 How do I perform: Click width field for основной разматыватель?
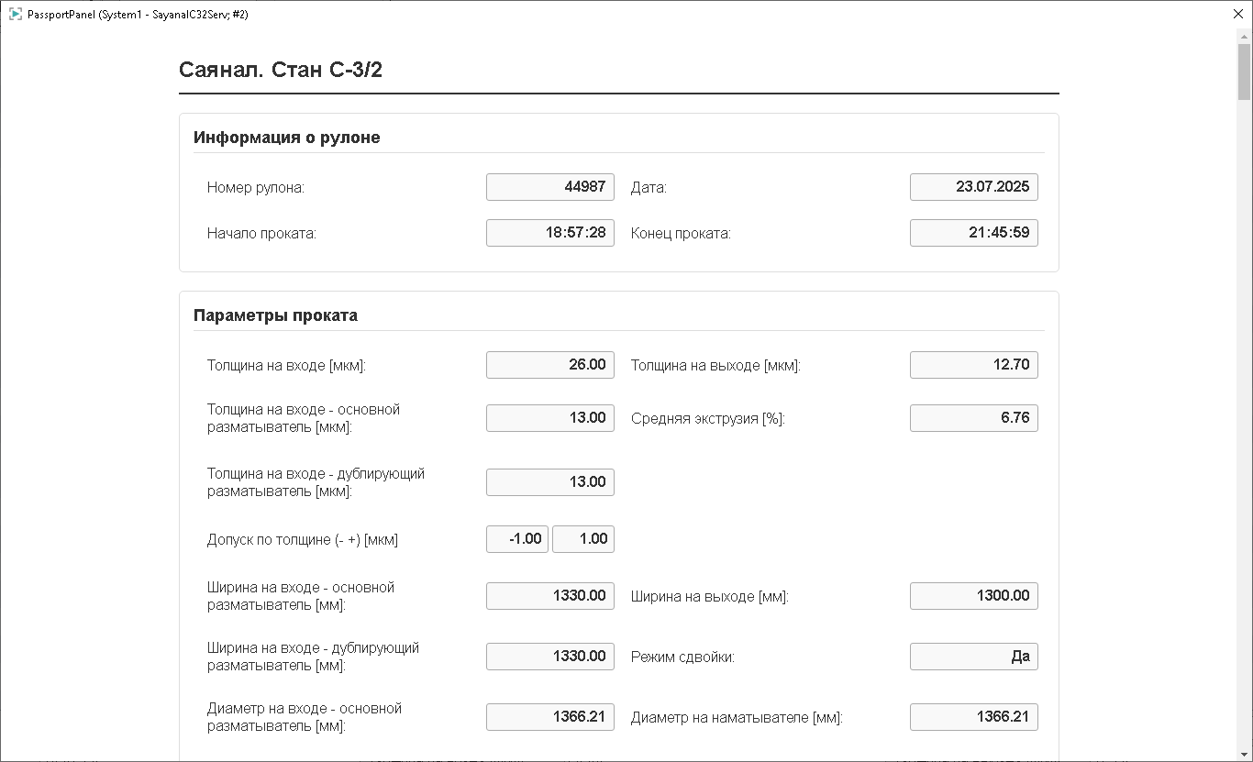coord(549,596)
